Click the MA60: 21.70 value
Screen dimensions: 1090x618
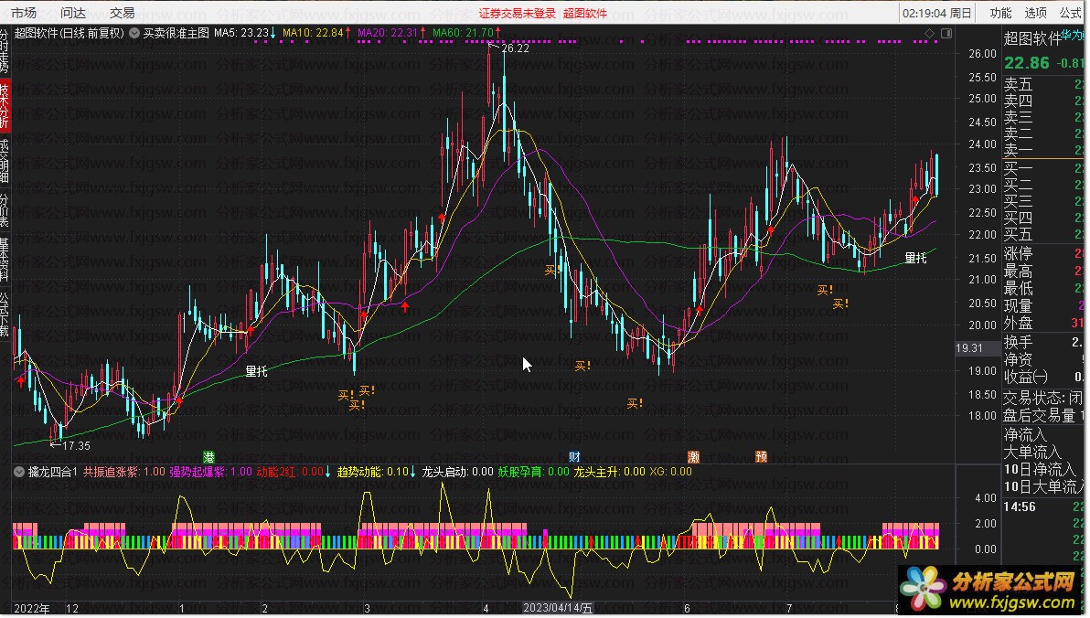point(466,33)
